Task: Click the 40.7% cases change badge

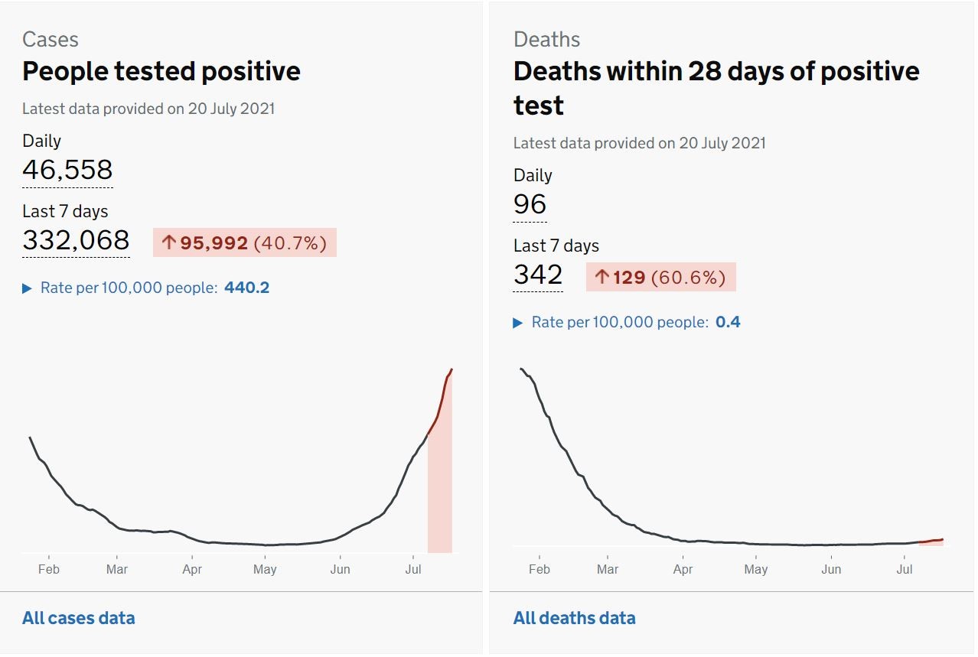Action: tap(290, 243)
